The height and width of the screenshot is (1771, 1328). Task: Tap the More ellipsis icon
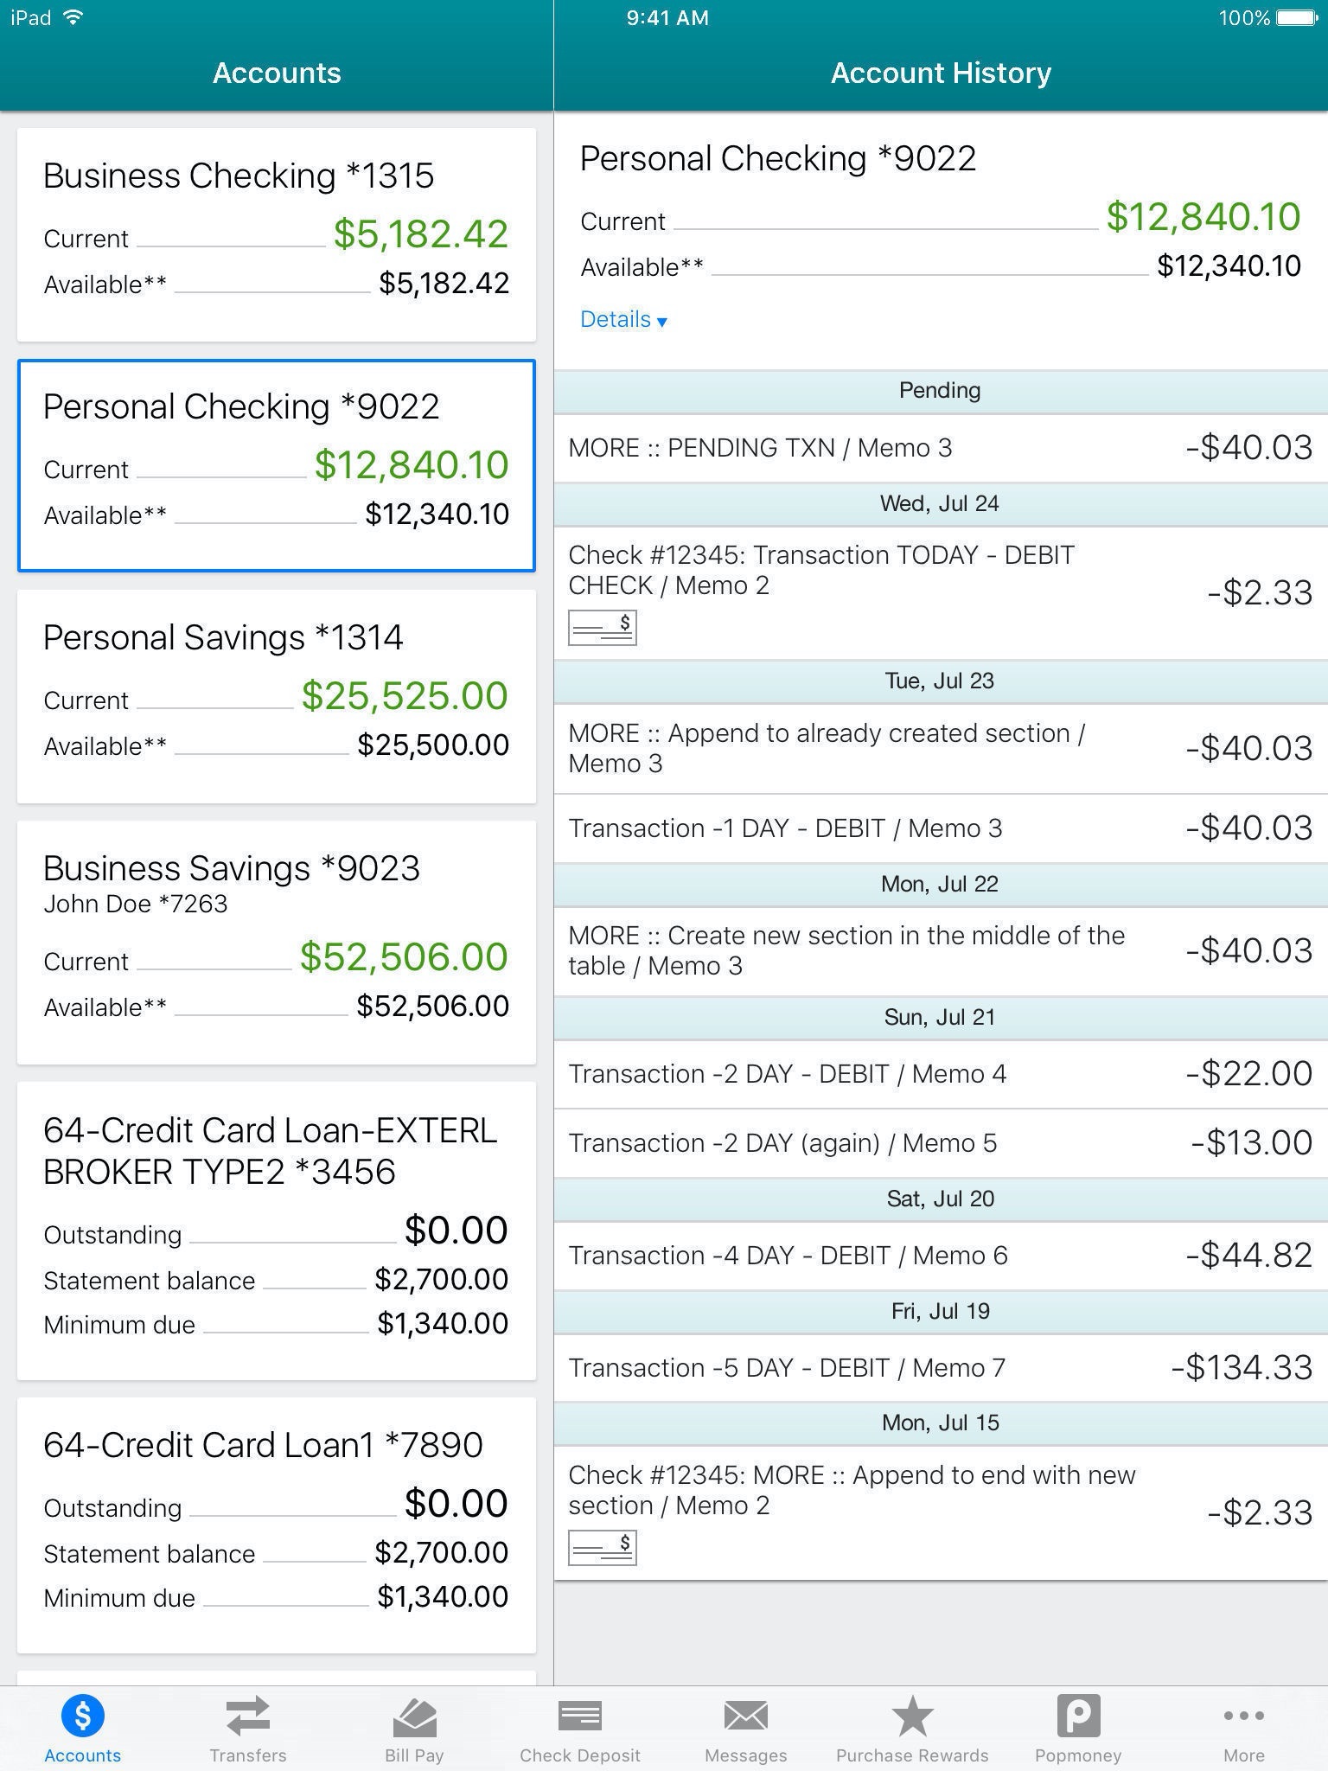click(x=1243, y=1717)
